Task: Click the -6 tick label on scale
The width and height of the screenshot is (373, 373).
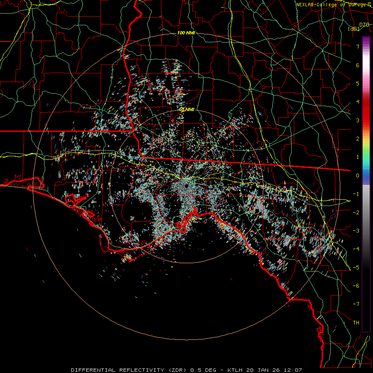Action: click(356, 286)
